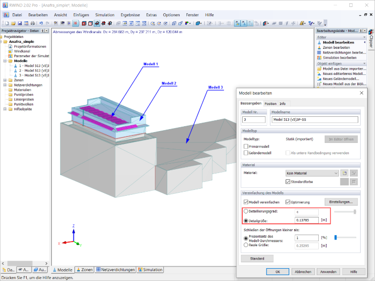Expand the Hilfsobjekte tree node
The image size is (375, 281).
5,109
